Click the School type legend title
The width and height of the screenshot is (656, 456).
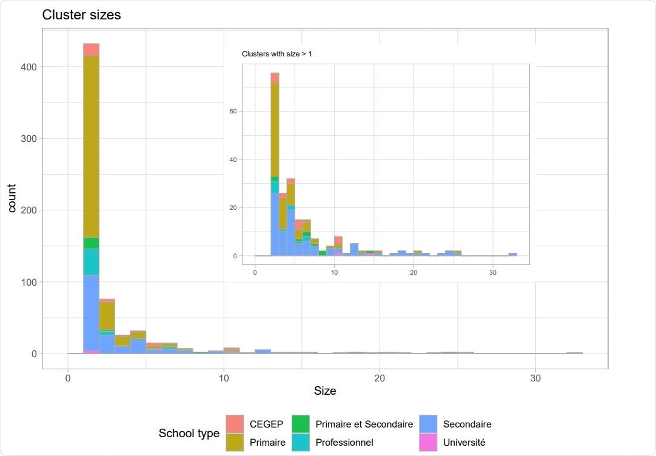[189, 433]
